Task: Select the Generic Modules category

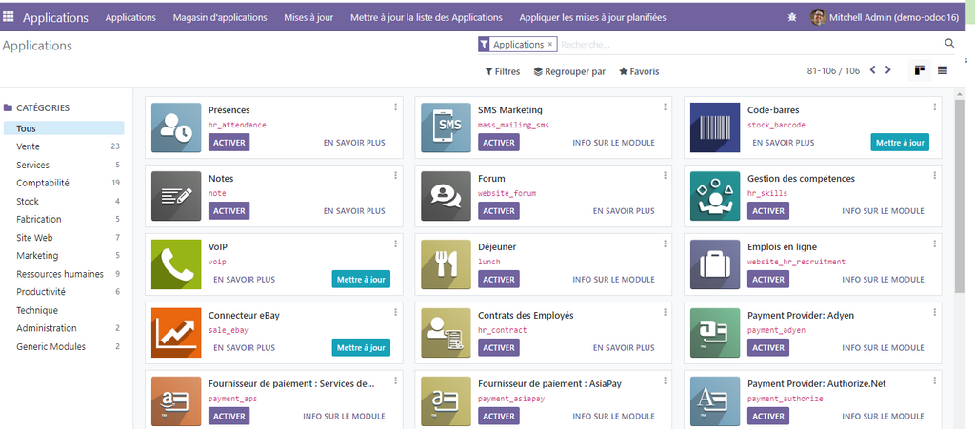Action: pyautogui.click(x=64, y=346)
